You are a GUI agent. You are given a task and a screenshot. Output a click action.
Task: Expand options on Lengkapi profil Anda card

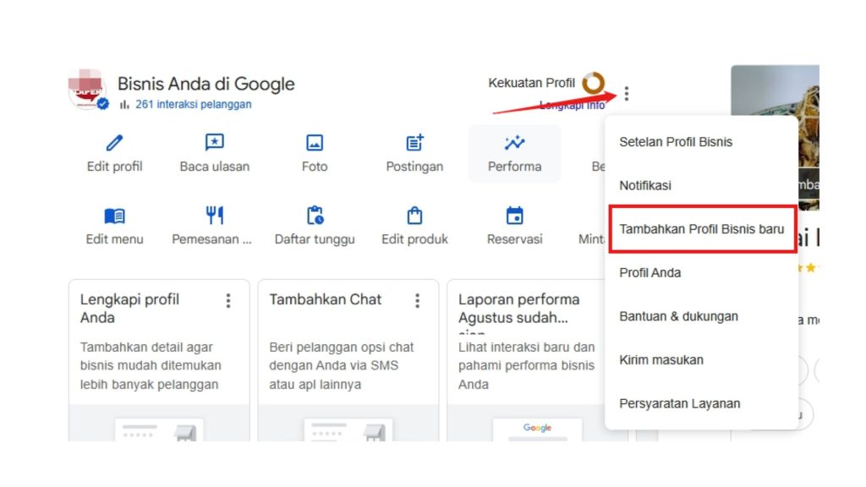227,300
